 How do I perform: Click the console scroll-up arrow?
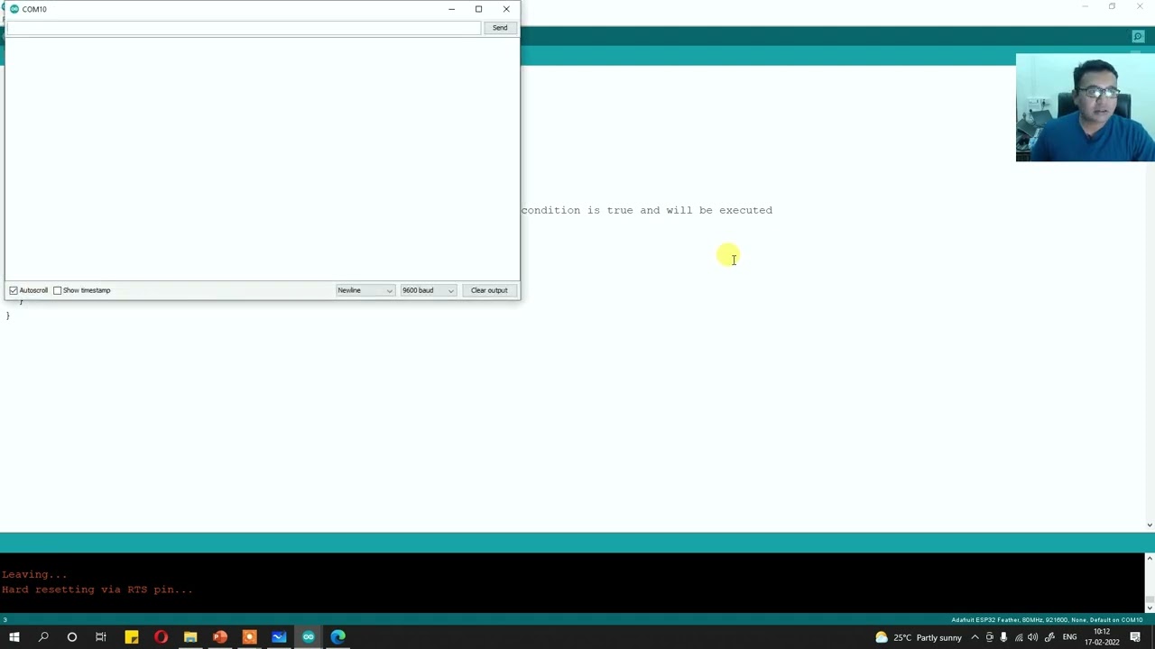click(1150, 559)
